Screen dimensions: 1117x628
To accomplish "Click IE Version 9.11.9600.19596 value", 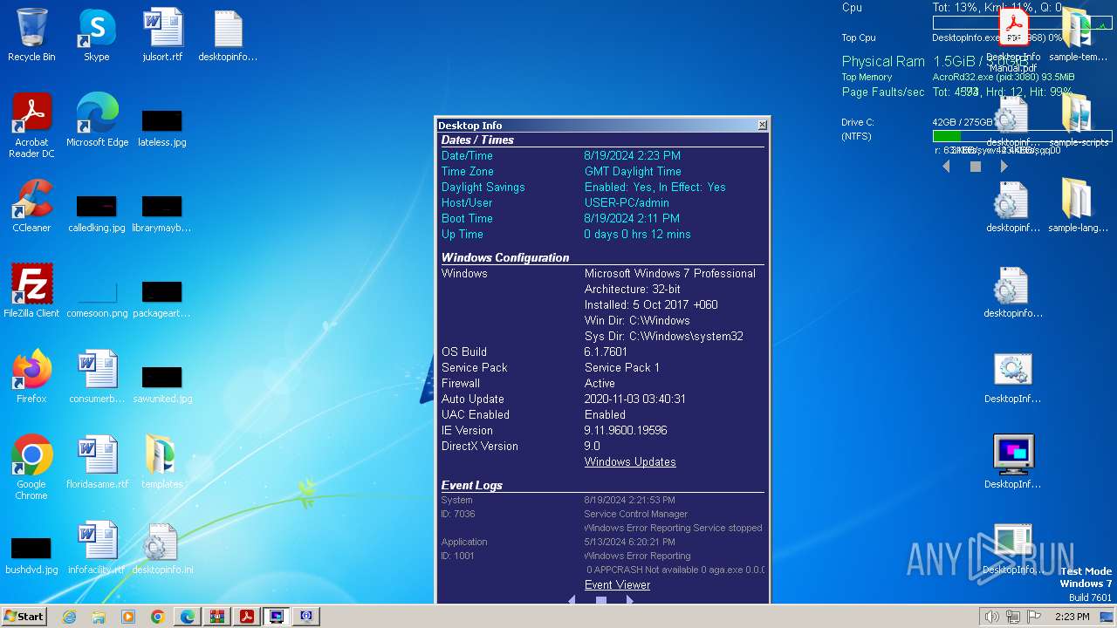I will [x=626, y=430].
